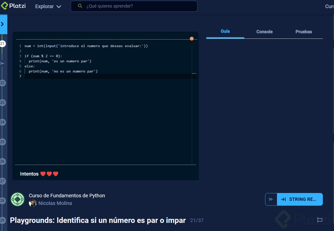
Task: Expand the collapsed lessons sidebar
Action: [3, 24]
